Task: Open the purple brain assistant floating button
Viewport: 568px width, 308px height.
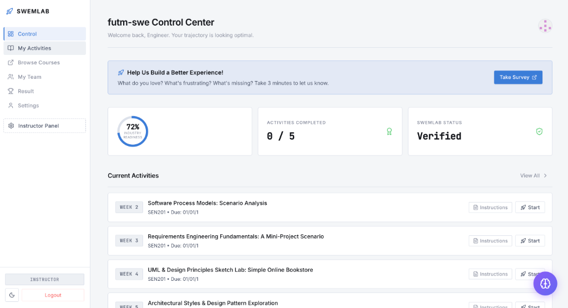Action: (x=545, y=284)
